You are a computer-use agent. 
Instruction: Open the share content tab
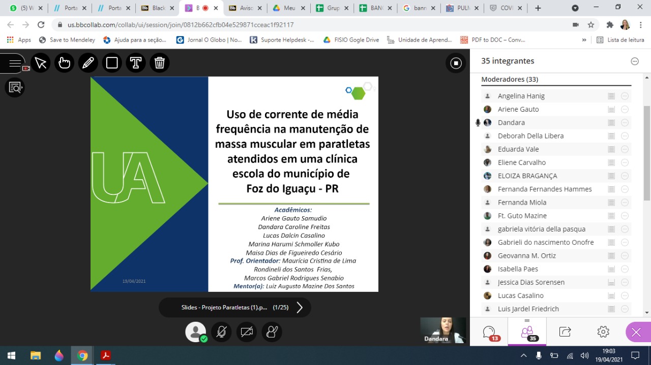tap(565, 332)
